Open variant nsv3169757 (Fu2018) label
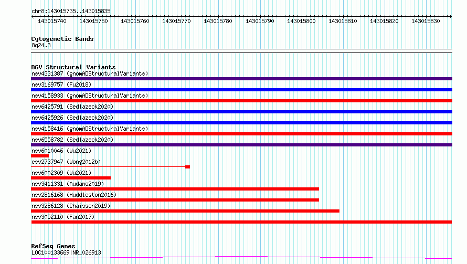Screen dimensions: 467x264 click(x=61, y=85)
